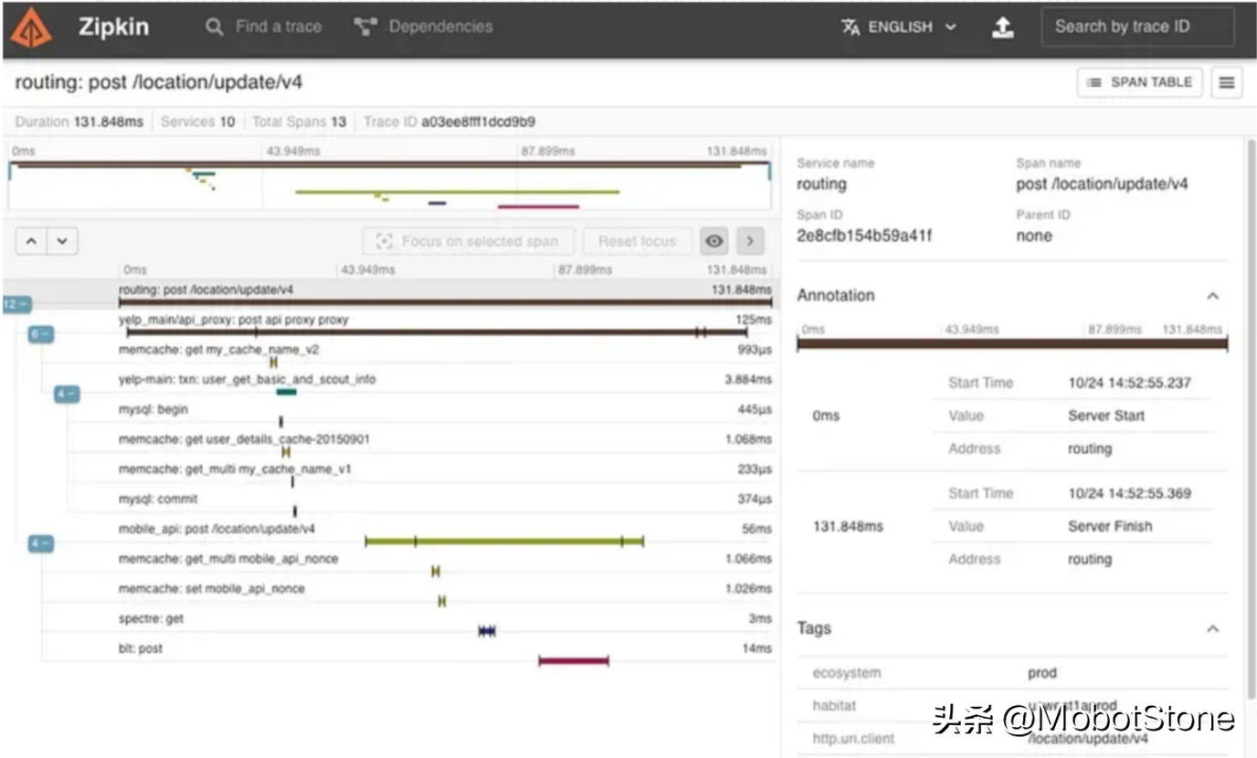Click the down arrow span navigation button
The image size is (1257, 758).
61,241
